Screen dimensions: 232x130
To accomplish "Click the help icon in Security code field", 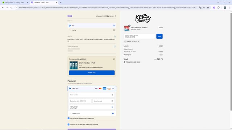I will pyautogui.click(x=112, y=101).
